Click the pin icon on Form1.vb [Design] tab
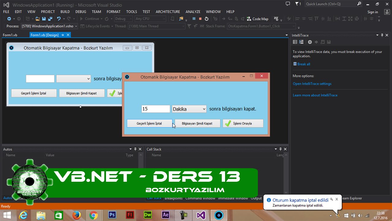This screenshot has height=221, width=392. (x=63, y=35)
